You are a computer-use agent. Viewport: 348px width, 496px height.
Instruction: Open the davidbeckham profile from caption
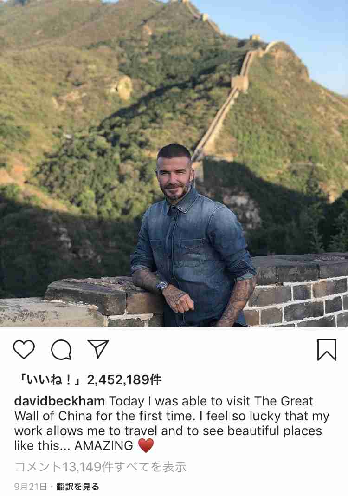coord(59,401)
